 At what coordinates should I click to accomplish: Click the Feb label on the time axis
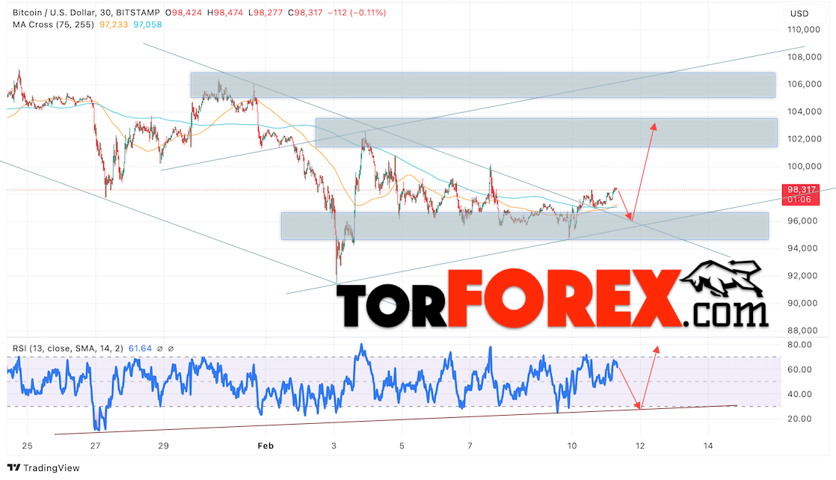coord(267,445)
